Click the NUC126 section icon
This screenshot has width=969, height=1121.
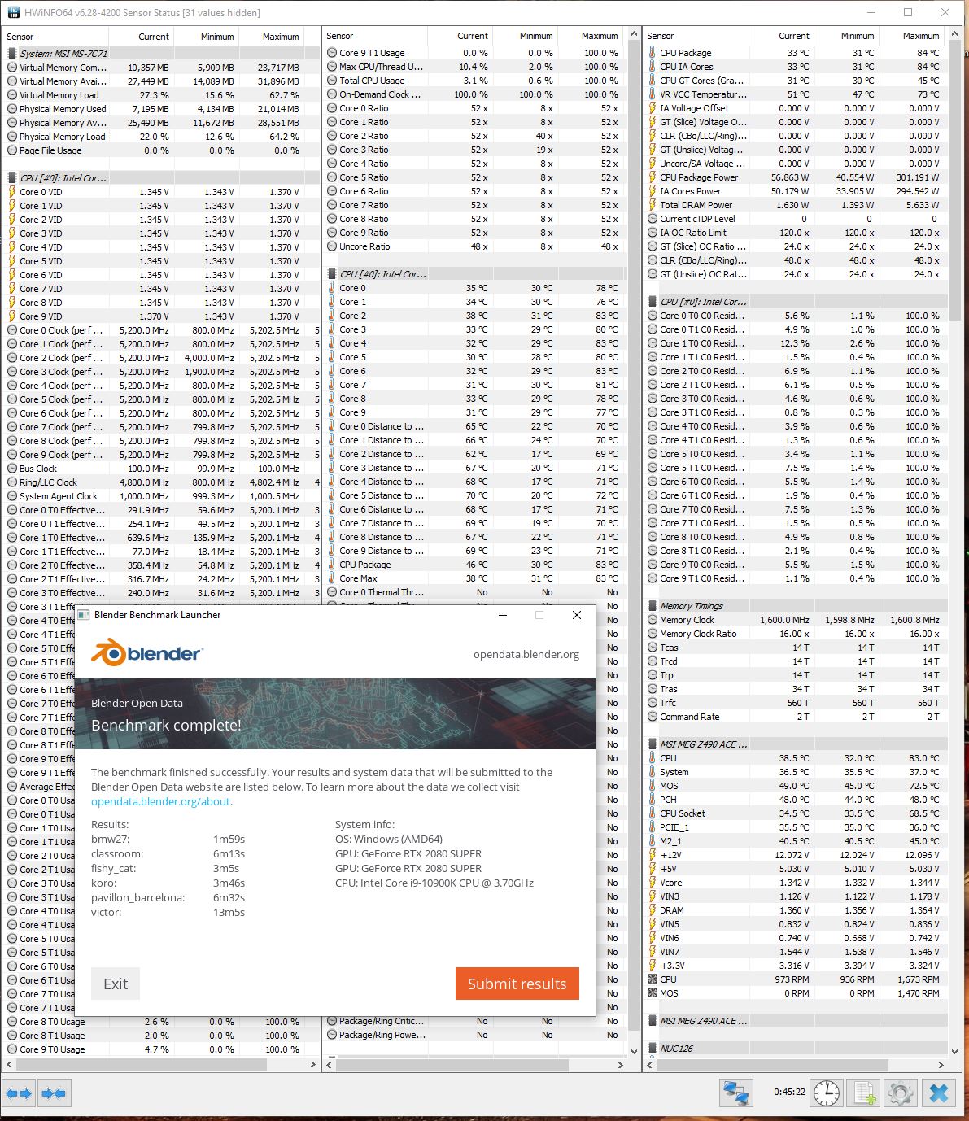click(x=653, y=1049)
